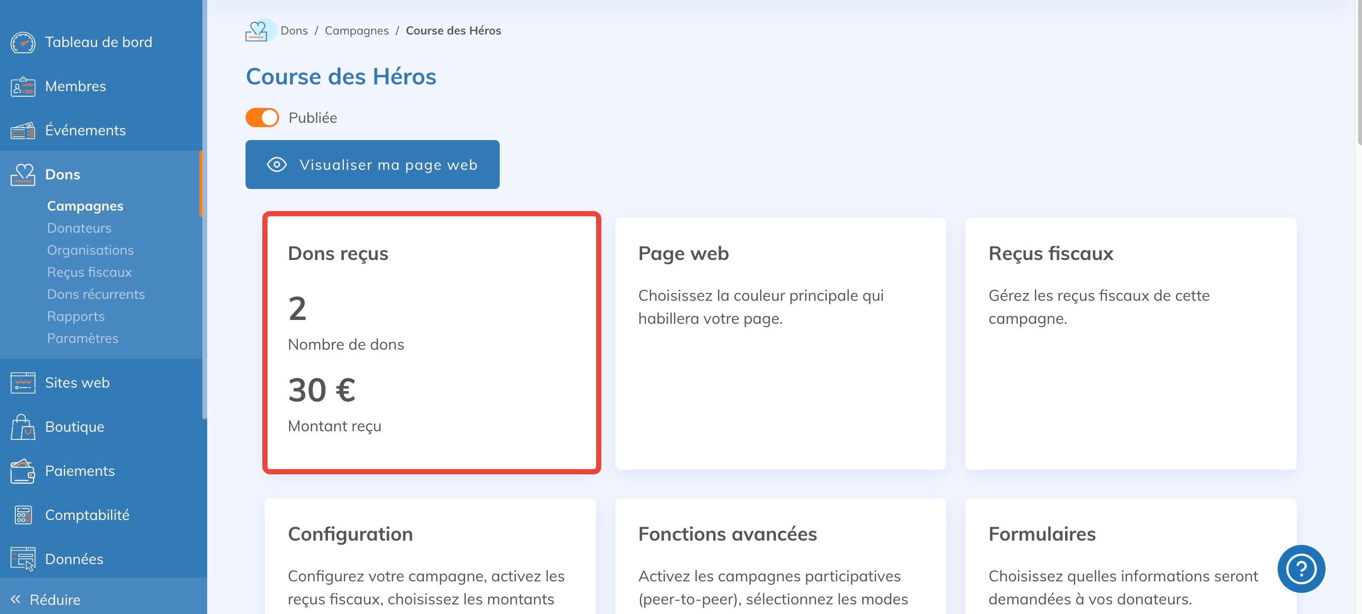
Task: Open Reçus fiscaux submenu item
Action: pyautogui.click(x=89, y=272)
